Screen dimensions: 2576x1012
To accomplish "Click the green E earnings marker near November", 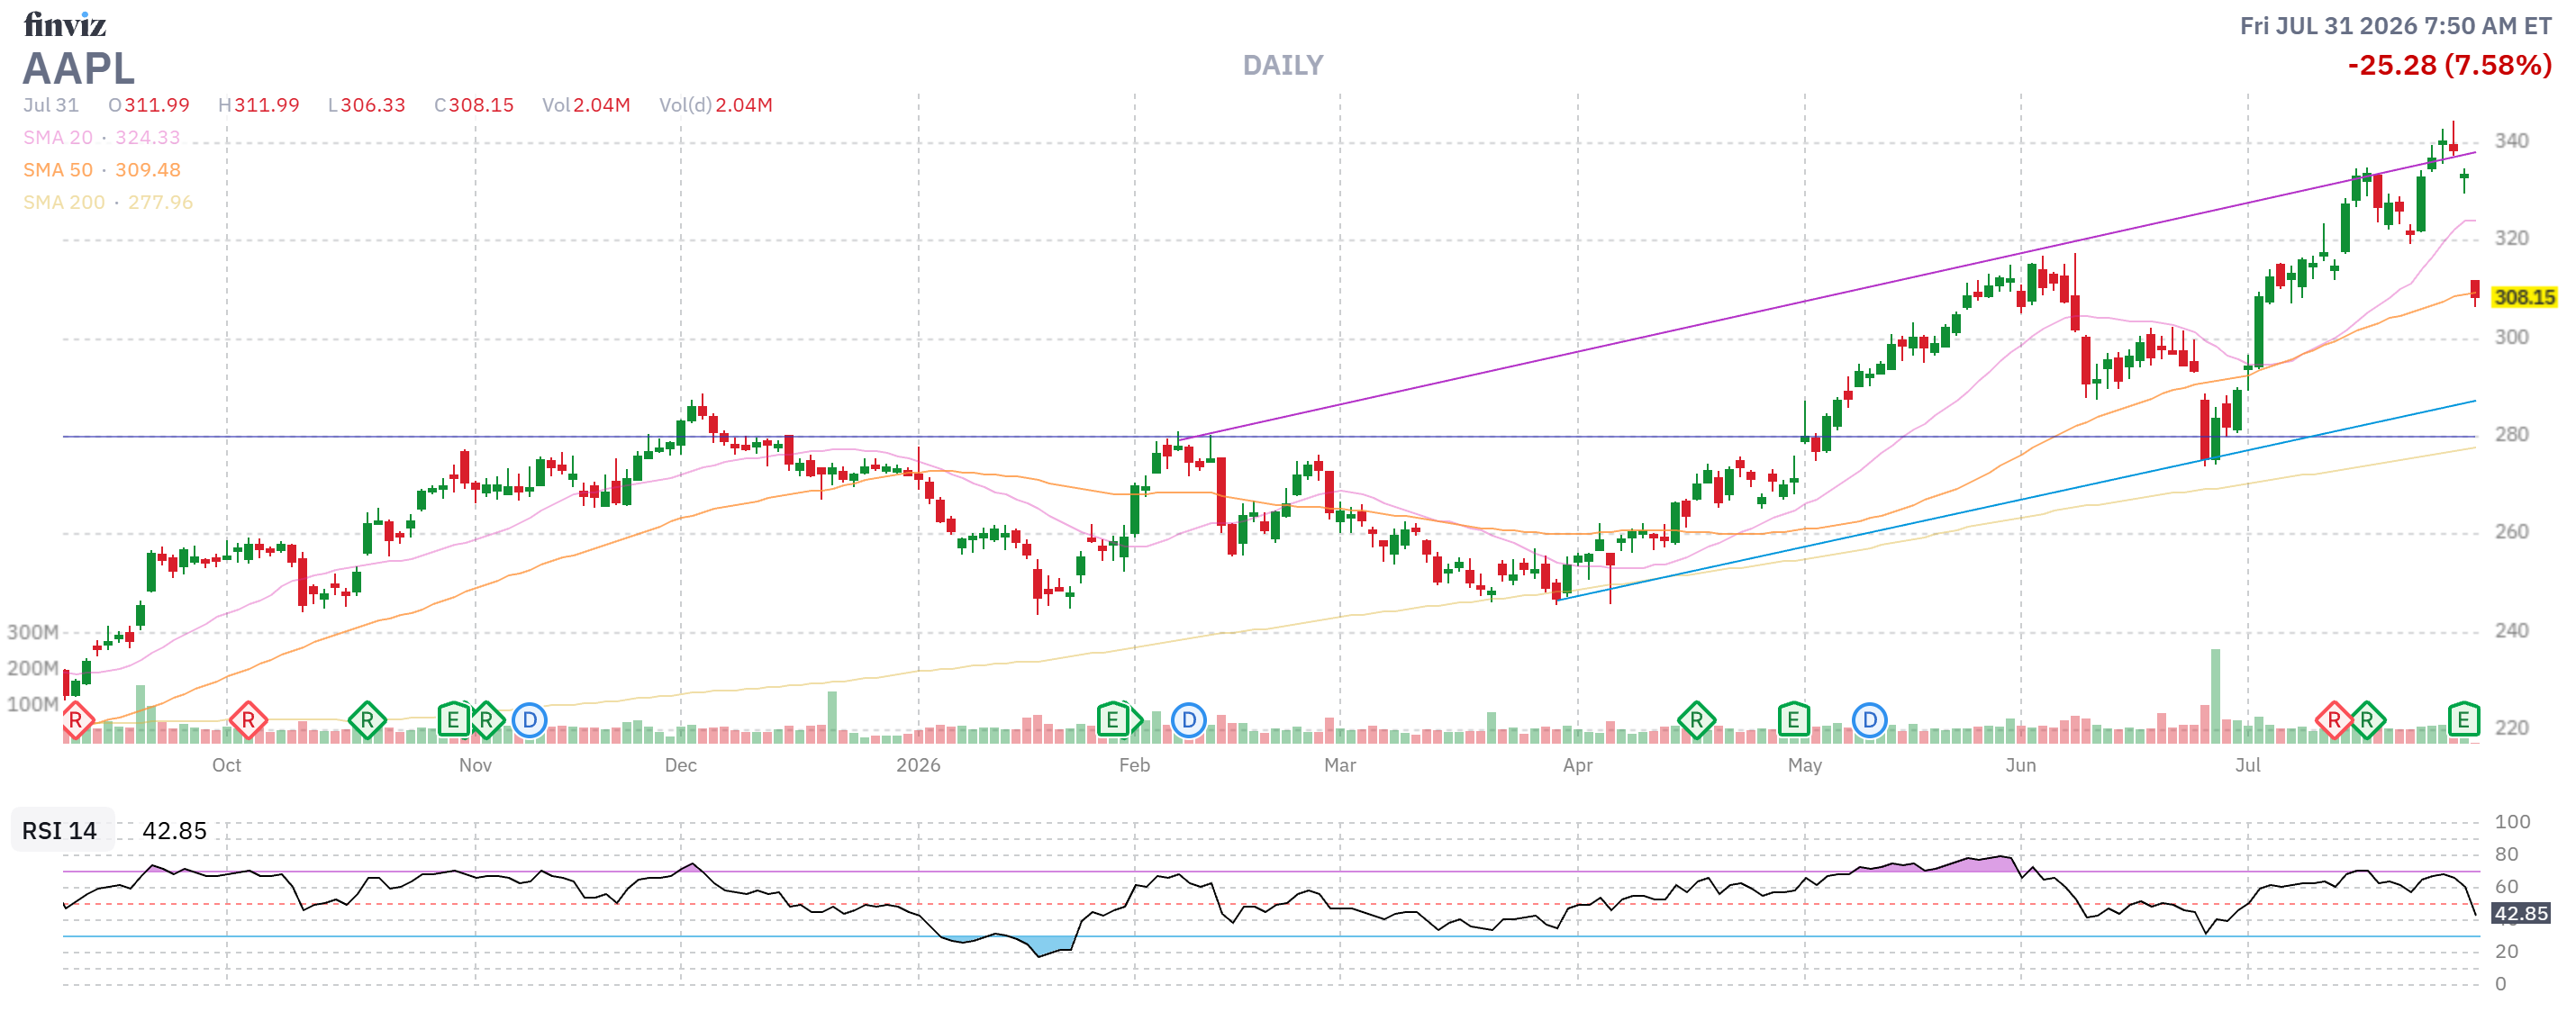I will 453,720.
